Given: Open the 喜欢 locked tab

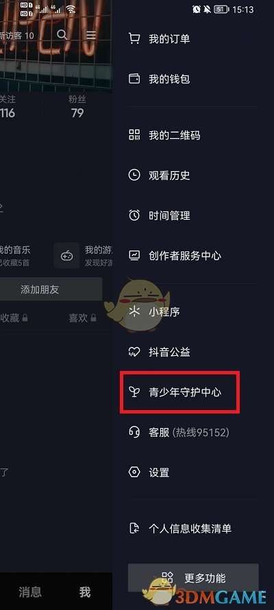Looking at the screenshot, I should pyautogui.click(x=82, y=318).
